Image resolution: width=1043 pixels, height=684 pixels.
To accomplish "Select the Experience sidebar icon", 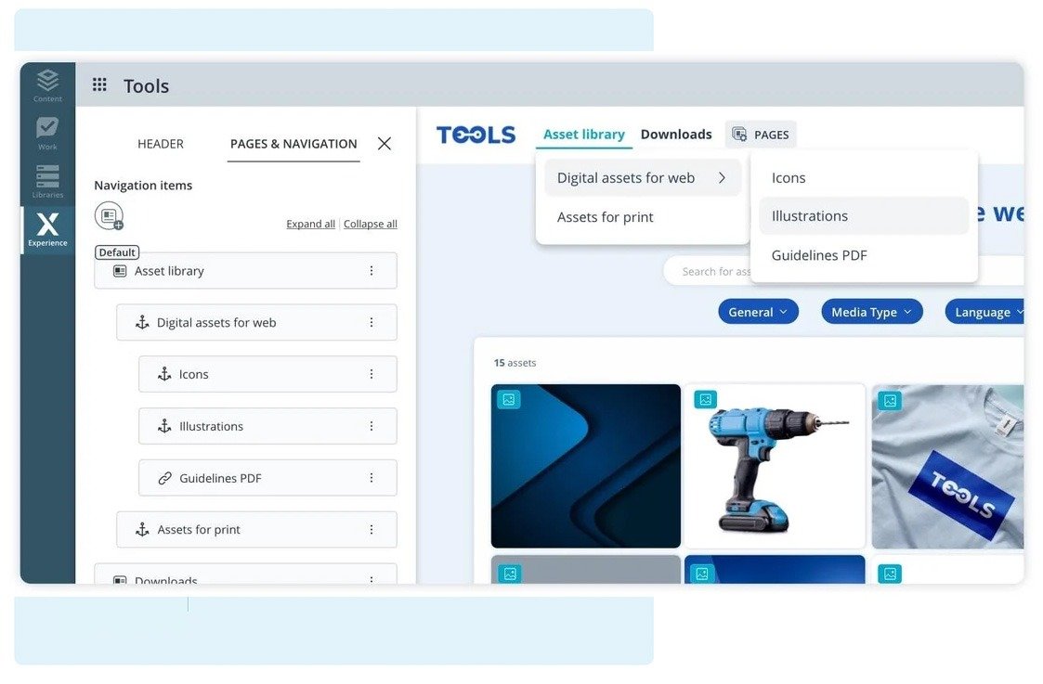I will pos(47,229).
